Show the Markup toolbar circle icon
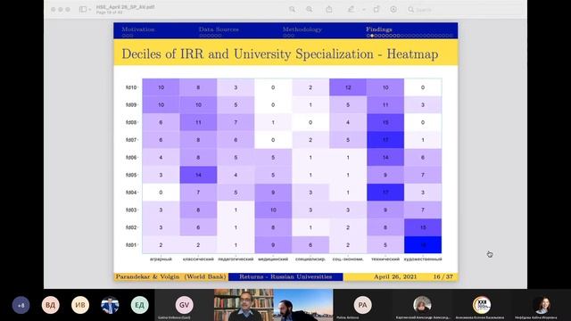 393,10
